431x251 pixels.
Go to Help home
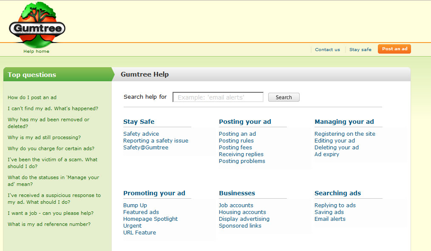(36, 51)
